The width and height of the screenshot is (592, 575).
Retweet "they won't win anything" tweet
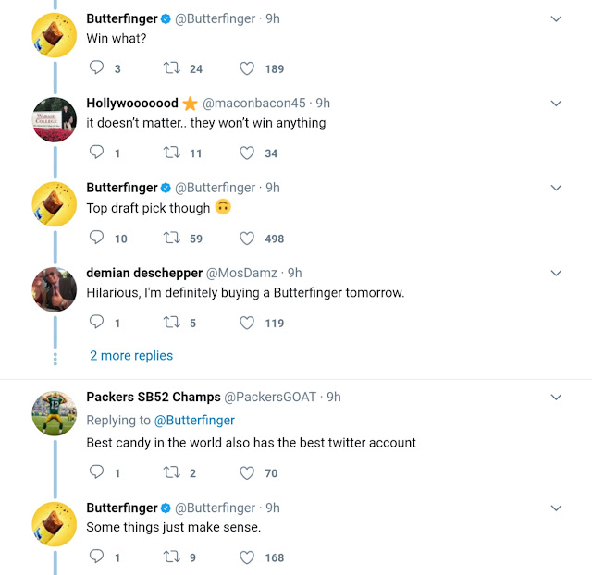(171, 153)
